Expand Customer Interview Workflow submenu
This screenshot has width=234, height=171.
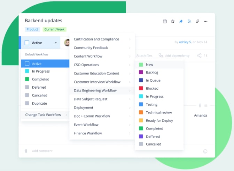[x=102, y=82]
